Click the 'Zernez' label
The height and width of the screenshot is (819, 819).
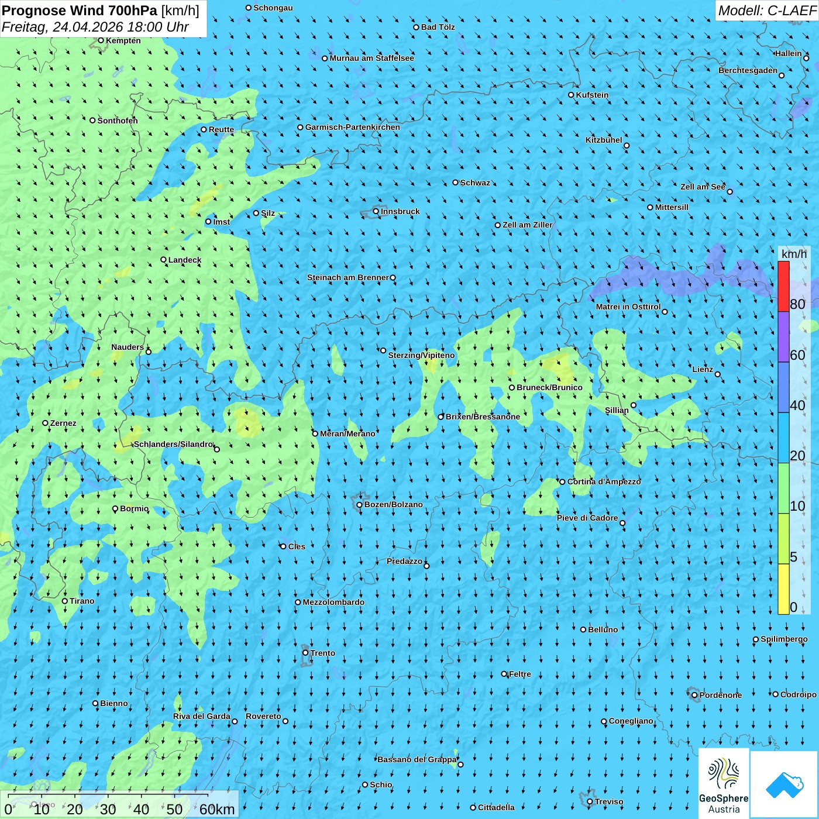(63, 423)
